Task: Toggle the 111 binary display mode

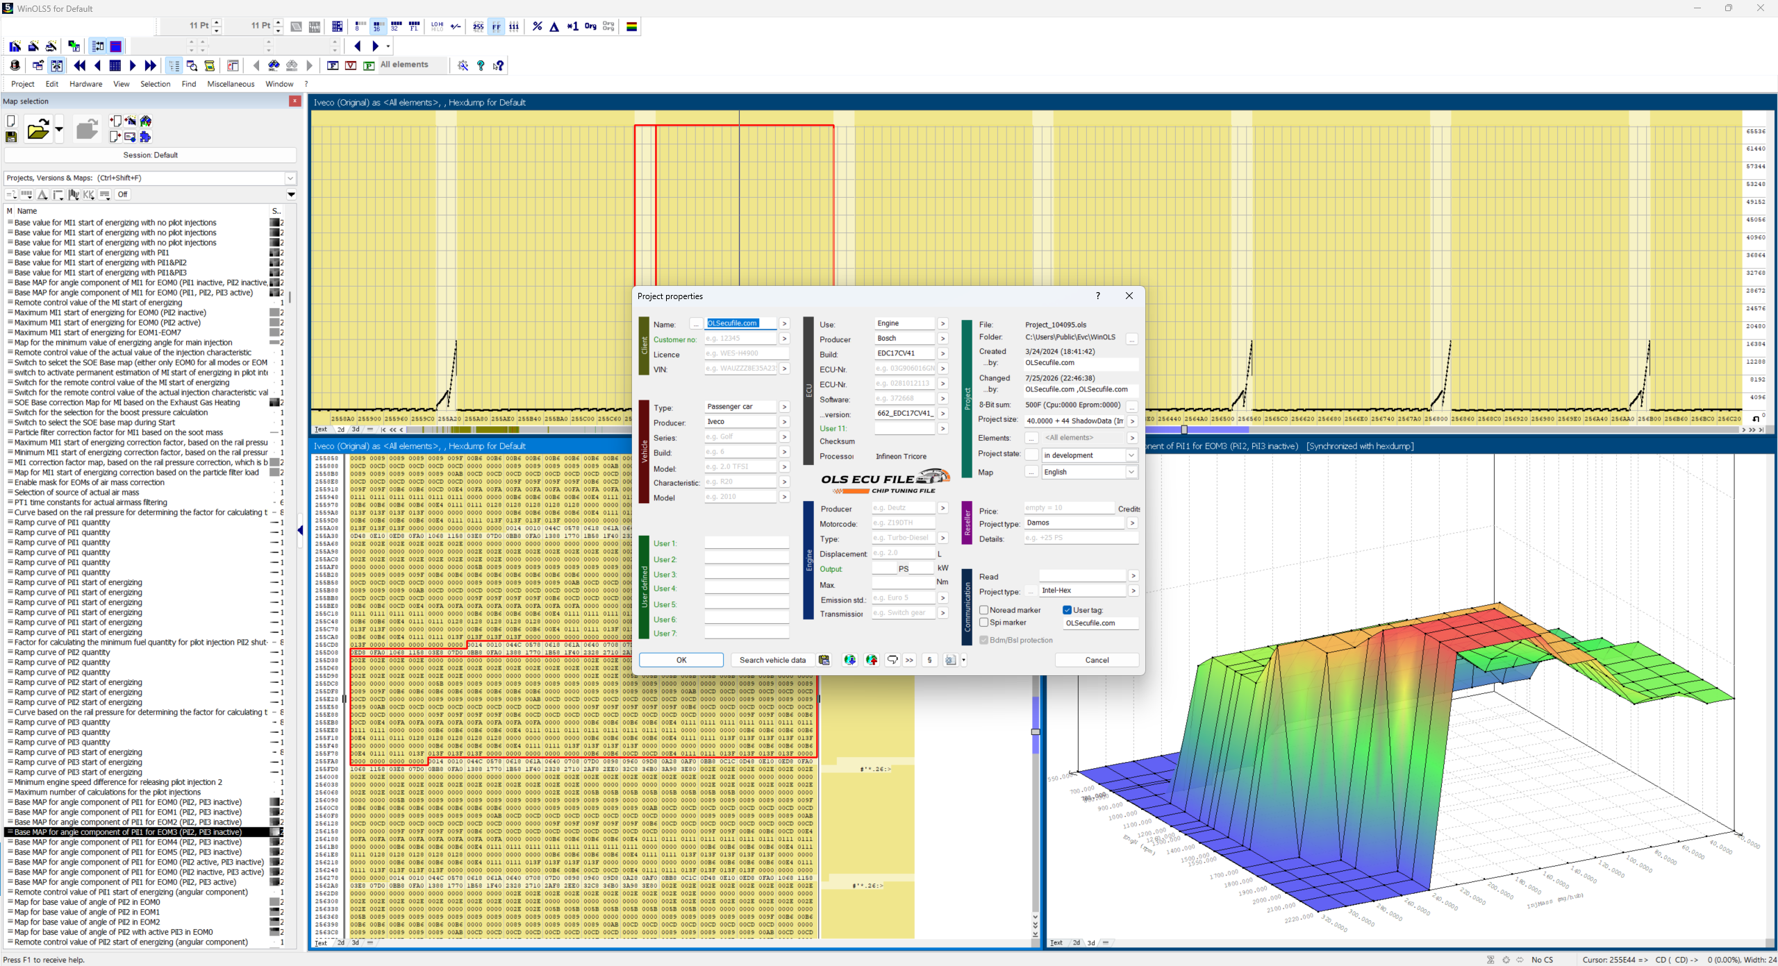Action: [514, 26]
